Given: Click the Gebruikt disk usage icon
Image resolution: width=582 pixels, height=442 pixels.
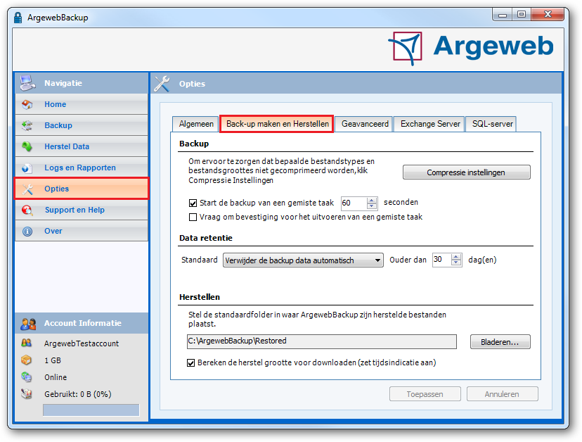Looking at the screenshot, I should click(26, 393).
